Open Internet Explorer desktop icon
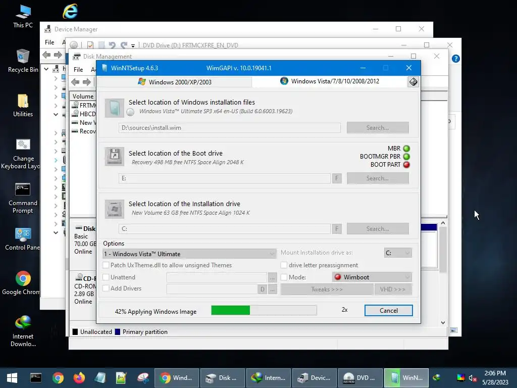517x388 pixels. tap(70, 12)
